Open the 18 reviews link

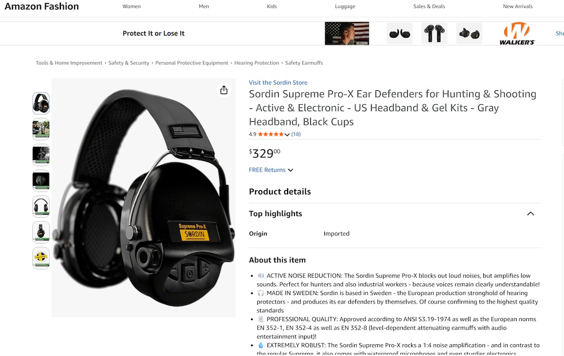[296, 134]
